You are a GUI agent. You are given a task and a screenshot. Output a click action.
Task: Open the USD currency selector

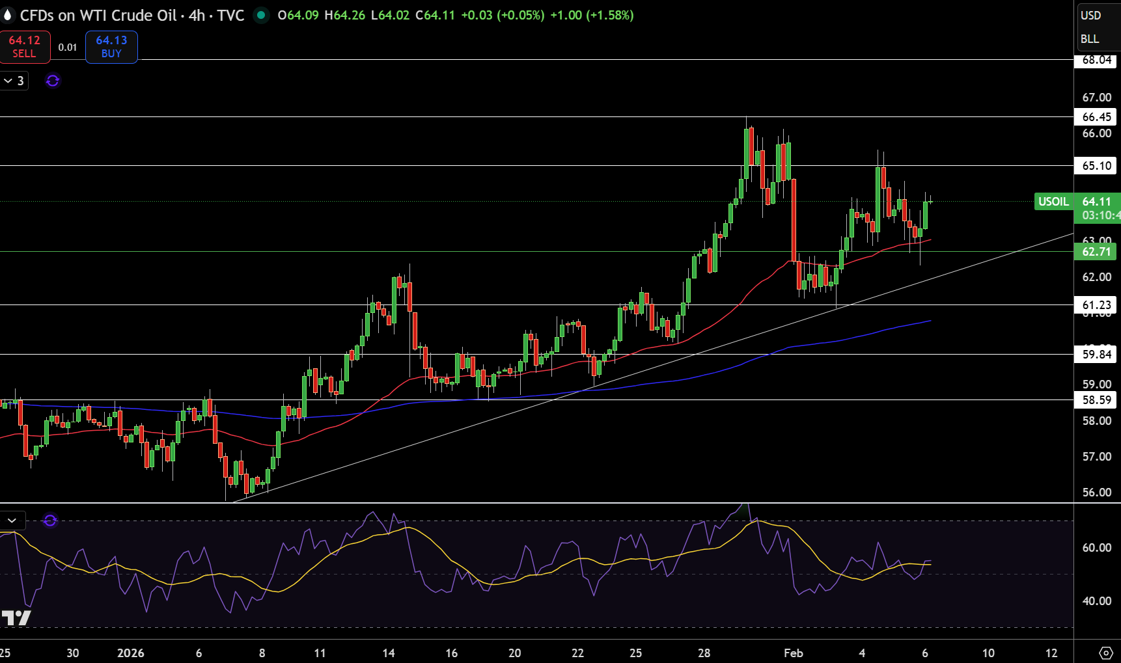[x=1091, y=16]
